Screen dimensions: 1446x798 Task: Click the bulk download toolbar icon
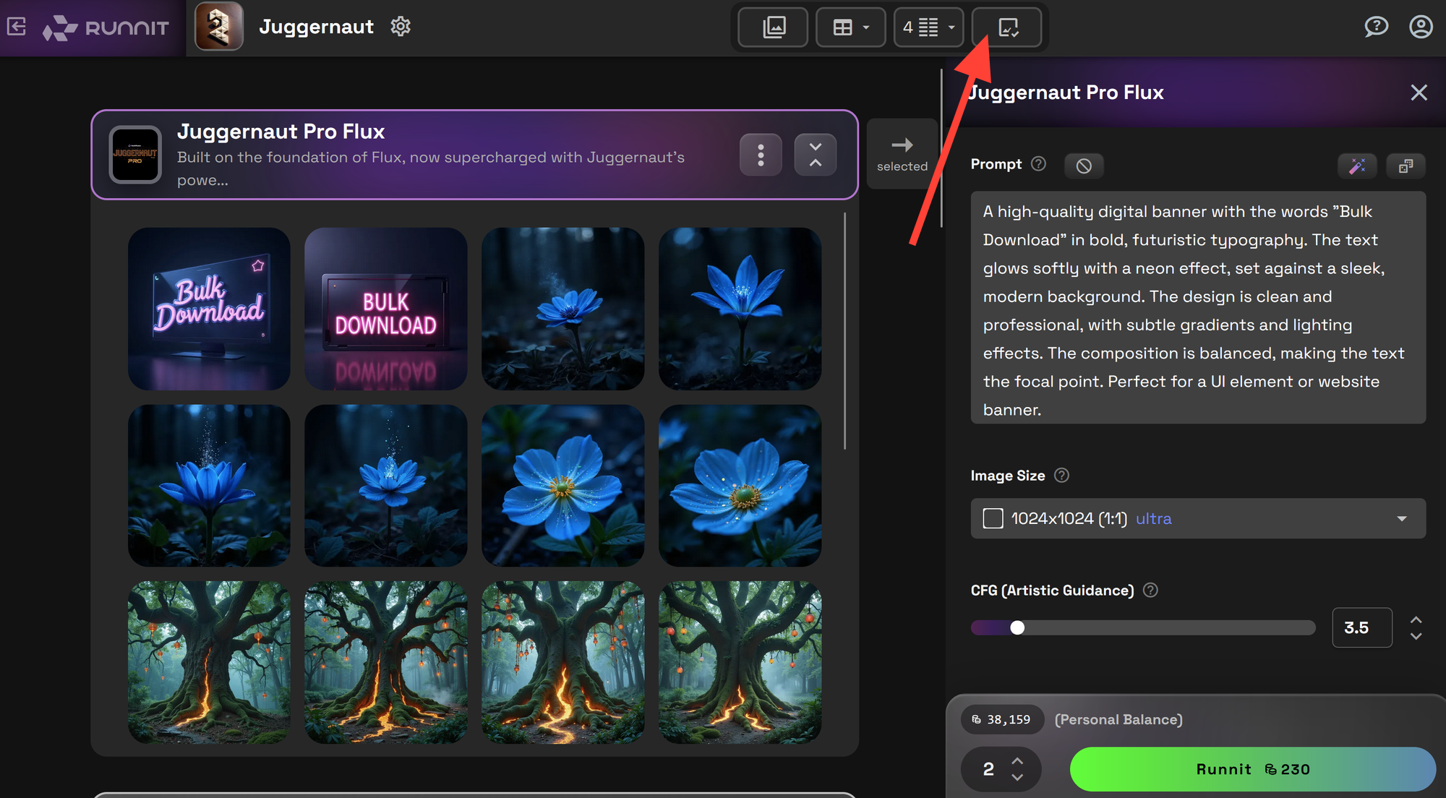coord(1007,27)
